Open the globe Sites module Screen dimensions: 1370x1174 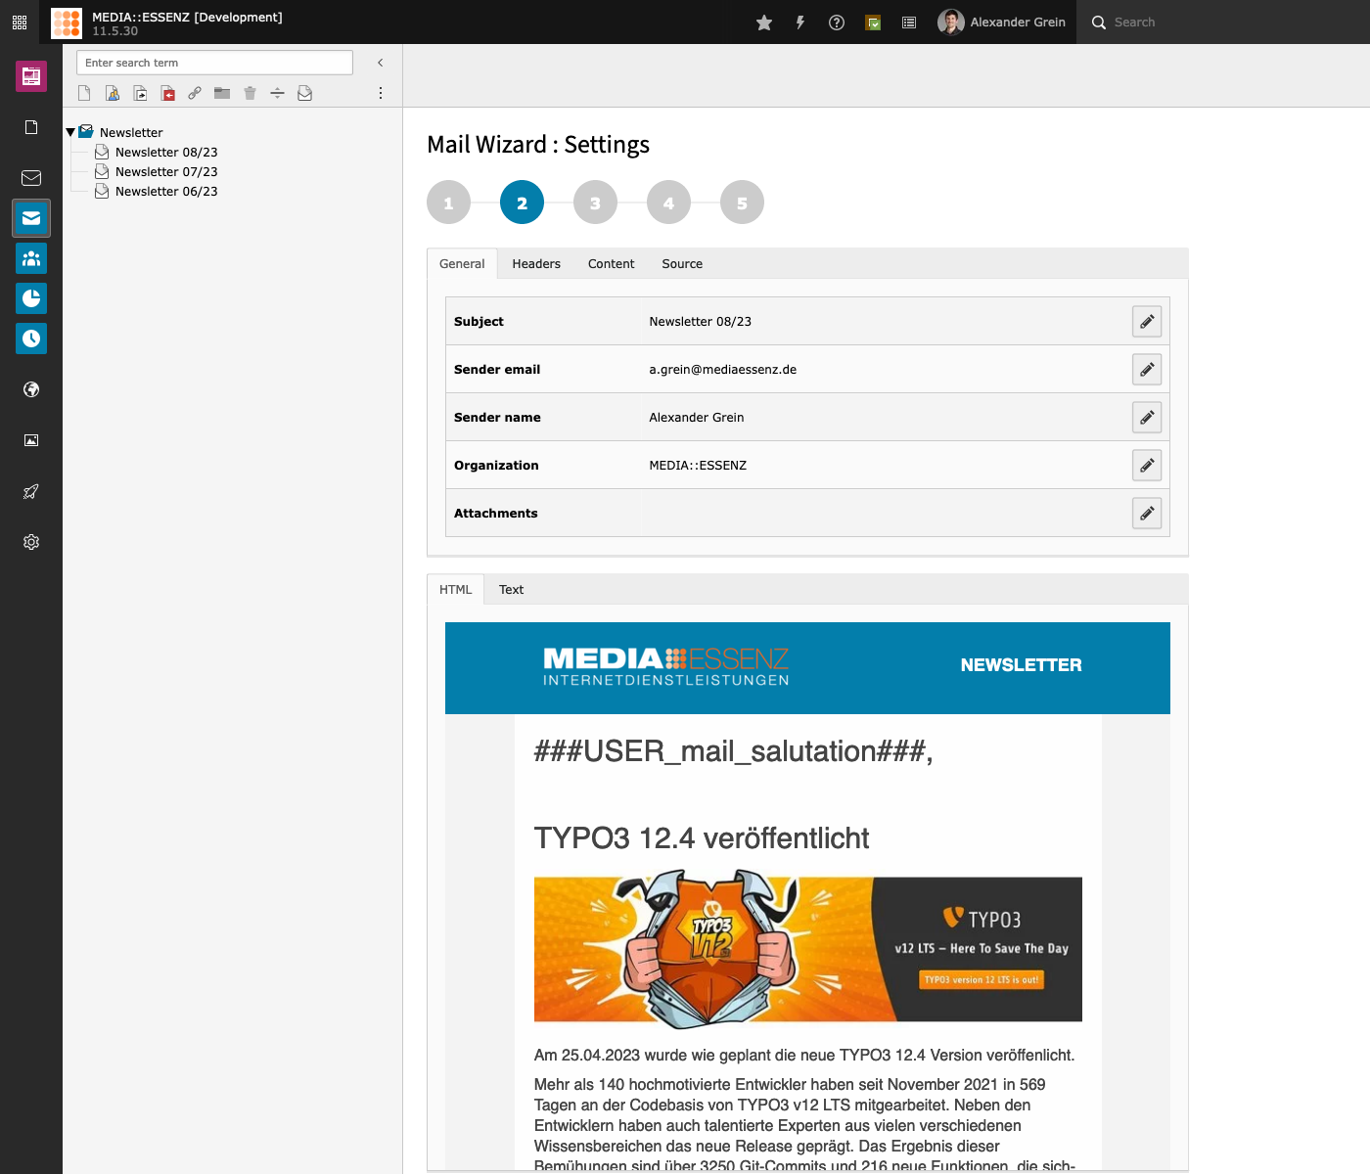pos(31,389)
